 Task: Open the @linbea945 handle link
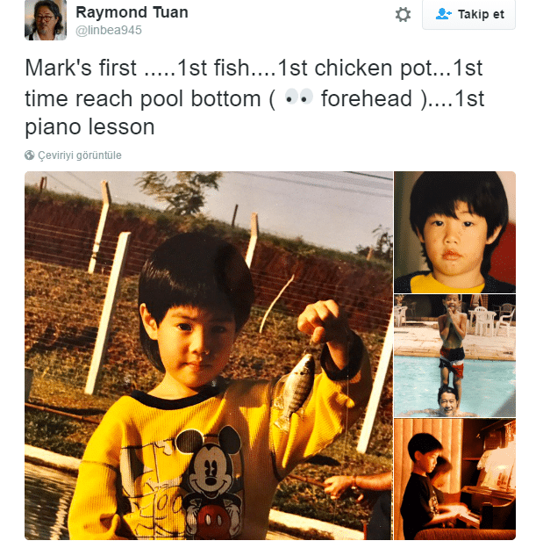pyautogui.click(x=109, y=31)
